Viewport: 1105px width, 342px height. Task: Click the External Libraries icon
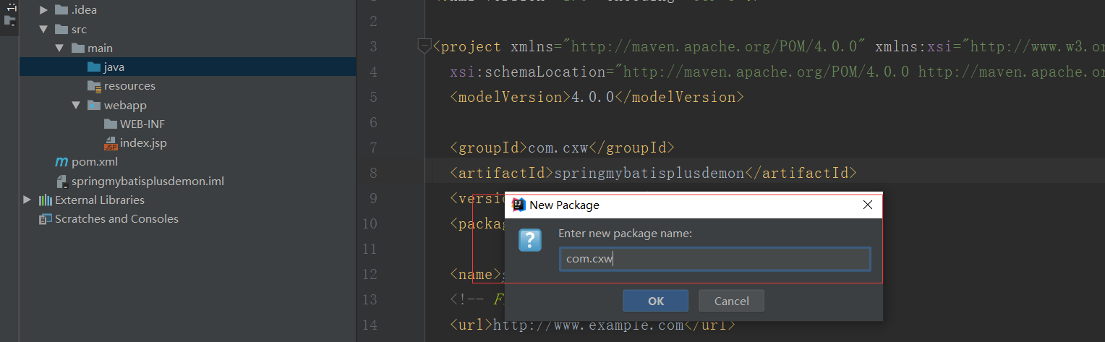click(x=45, y=200)
